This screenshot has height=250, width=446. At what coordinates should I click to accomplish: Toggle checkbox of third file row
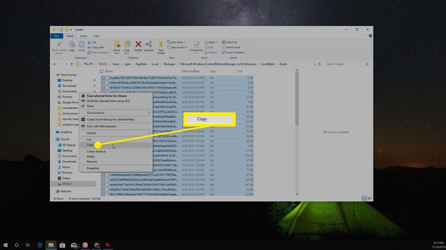(103, 88)
